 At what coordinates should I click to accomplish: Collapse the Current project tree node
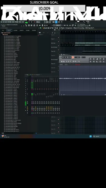coord(6,33)
